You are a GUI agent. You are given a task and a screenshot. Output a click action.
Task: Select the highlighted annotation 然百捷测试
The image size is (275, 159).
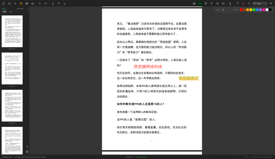pyautogui.click(x=188, y=78)
